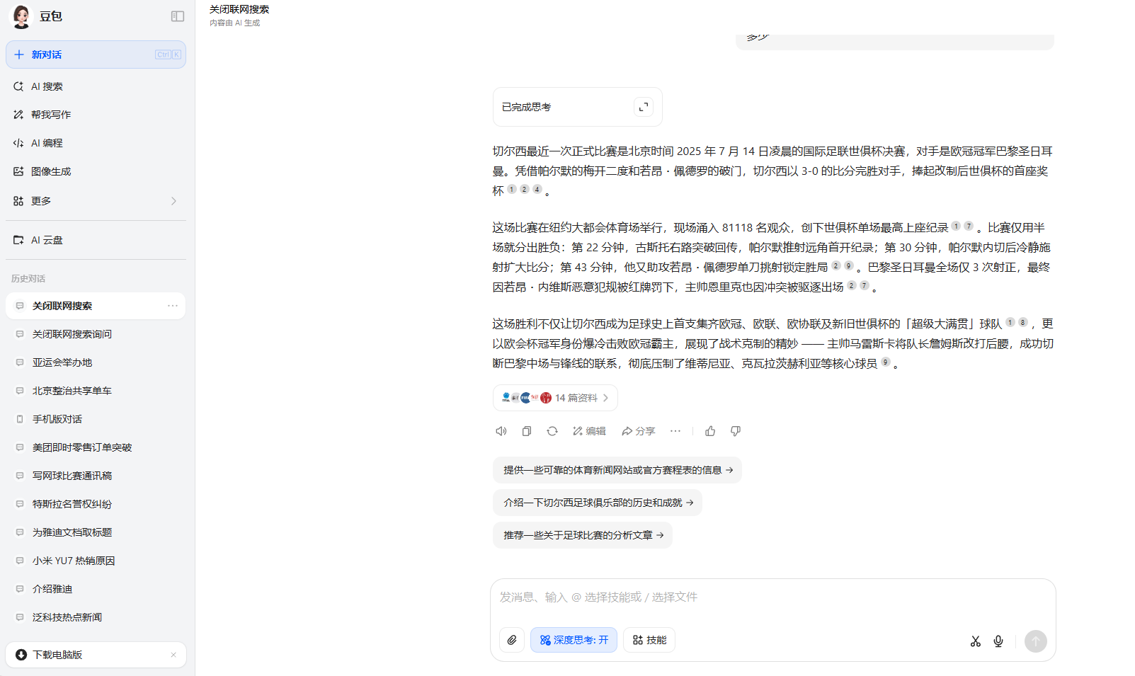Select history chat 关闭联网搜索询问
Image resolution: width=1135 pixels, height=676 pixels.
click(96, 334)
